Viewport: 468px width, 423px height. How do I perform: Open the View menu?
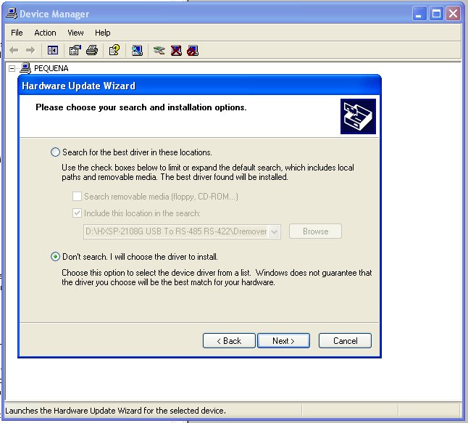75,33
